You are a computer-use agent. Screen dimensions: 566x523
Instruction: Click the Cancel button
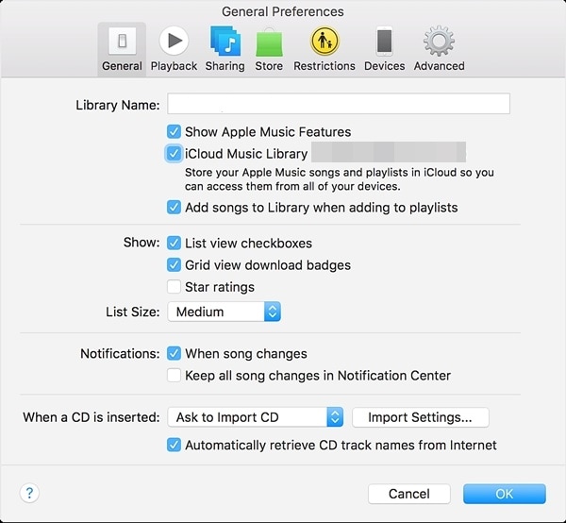click(x=409, y=494)
